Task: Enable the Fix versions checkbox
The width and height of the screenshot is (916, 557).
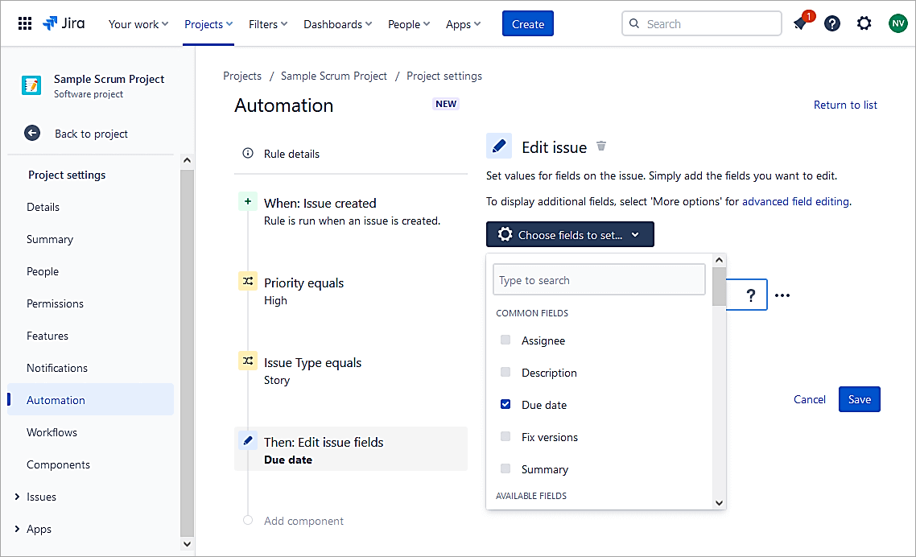Action: point(505,437)
